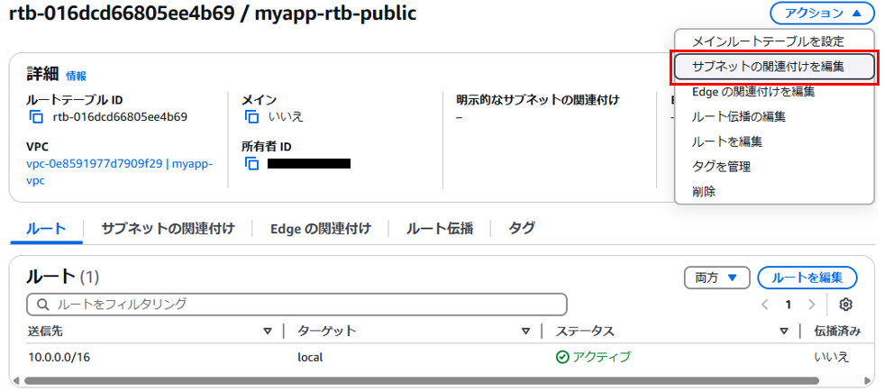The image size is (884, 392).
Task: Go to next page of routes
Action: (812, 305)
